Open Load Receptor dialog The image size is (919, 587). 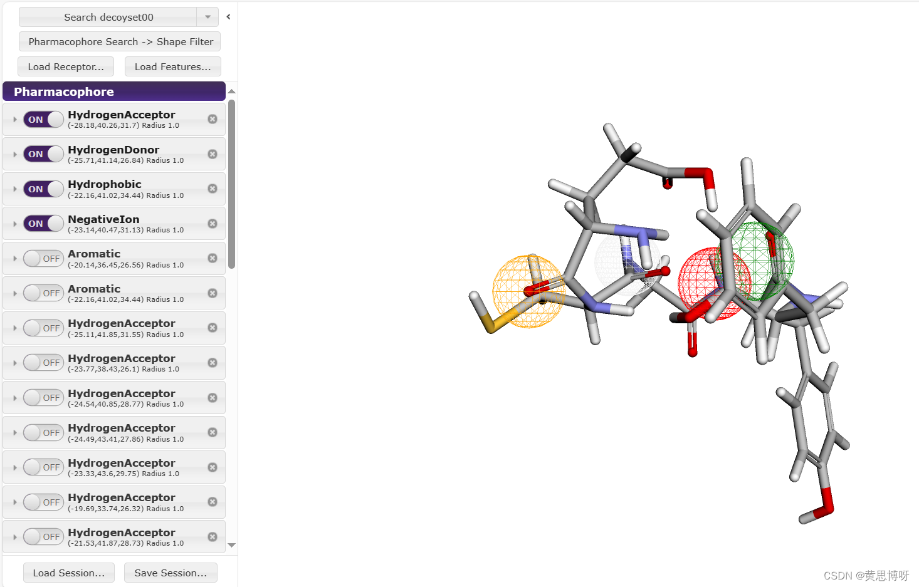coord(66,66)
